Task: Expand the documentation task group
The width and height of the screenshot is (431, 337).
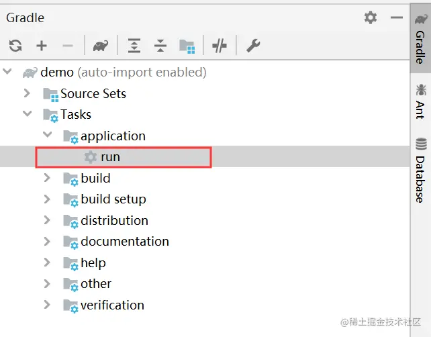Action: [x=47, y=242]
